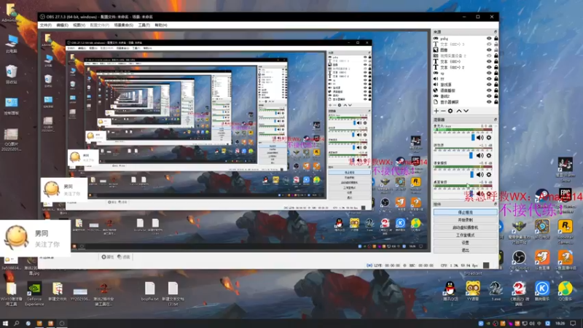Toggle visibility eye for pubg source

[489, 39]
